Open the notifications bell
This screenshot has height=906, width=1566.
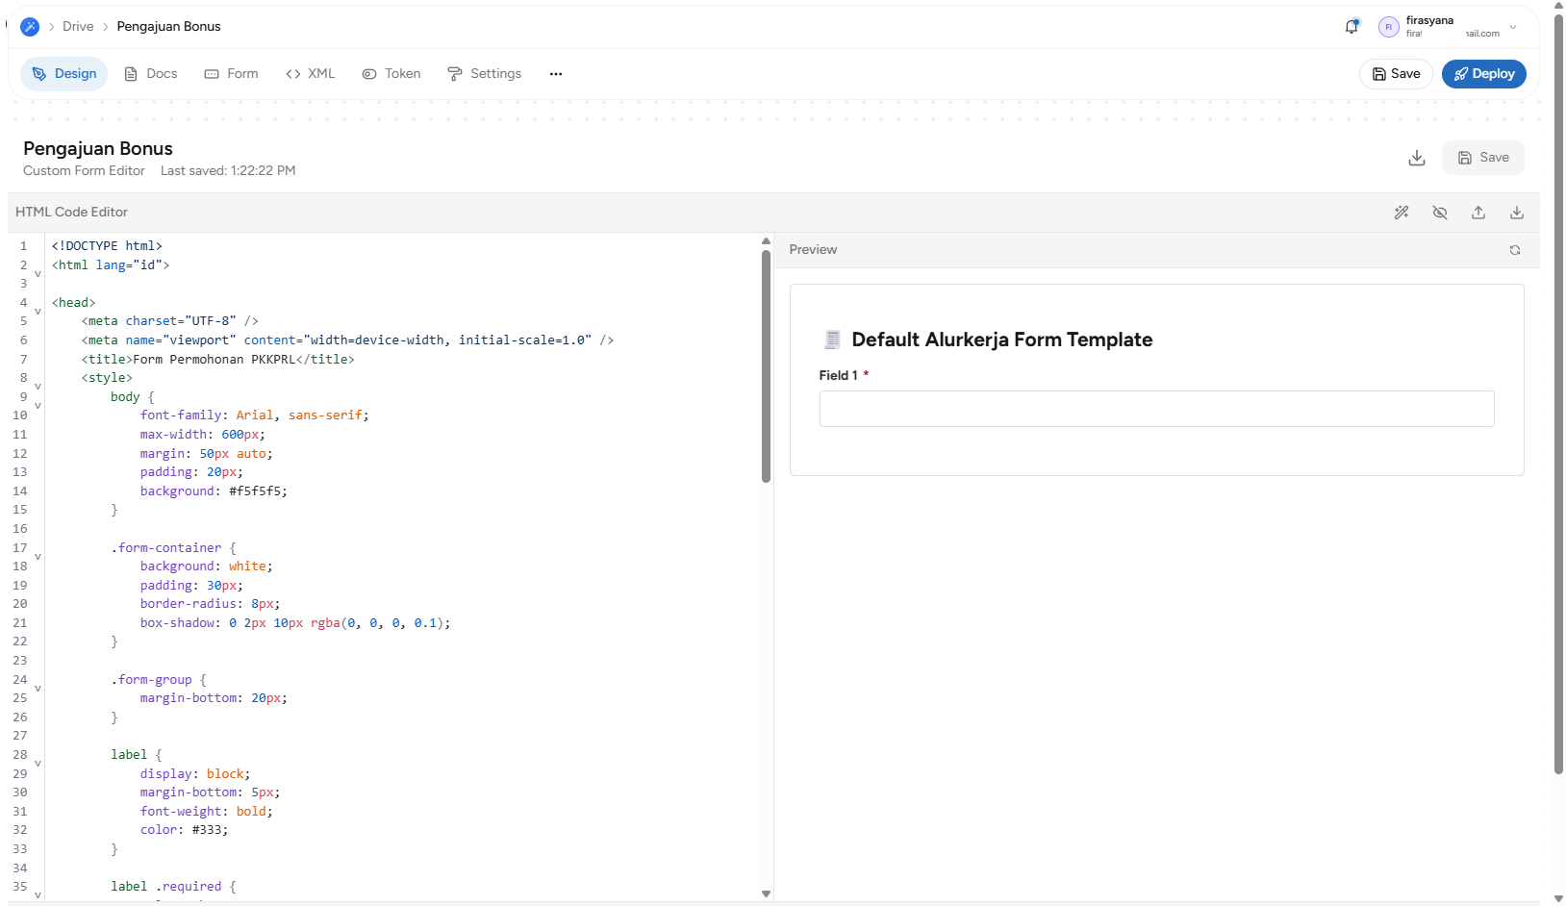pyautogui.click(x=1351, y=27)
